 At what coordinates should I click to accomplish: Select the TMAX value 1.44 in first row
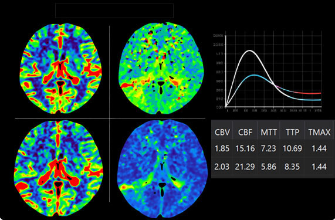(x=319, y=148)
